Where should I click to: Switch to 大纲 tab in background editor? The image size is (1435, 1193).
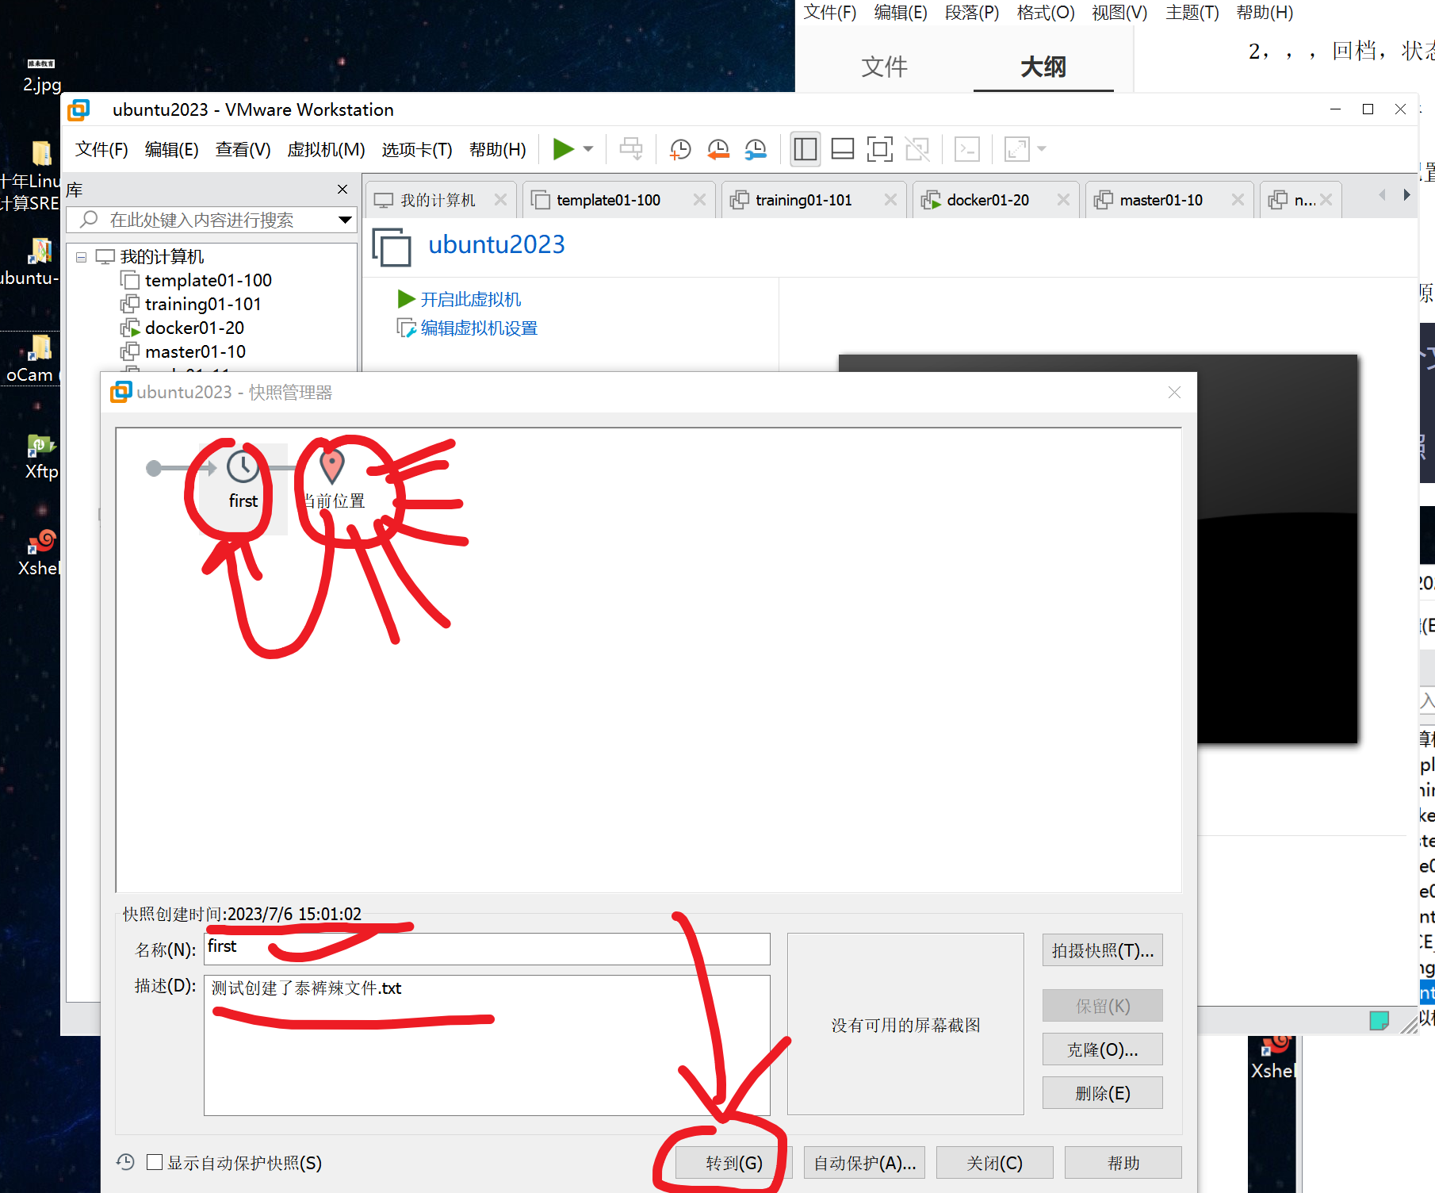pos(1043,67)
